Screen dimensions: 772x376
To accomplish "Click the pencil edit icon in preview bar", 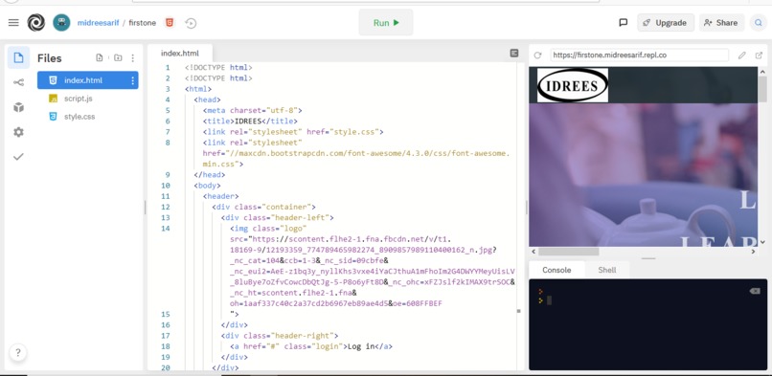I will pos(742,55).
